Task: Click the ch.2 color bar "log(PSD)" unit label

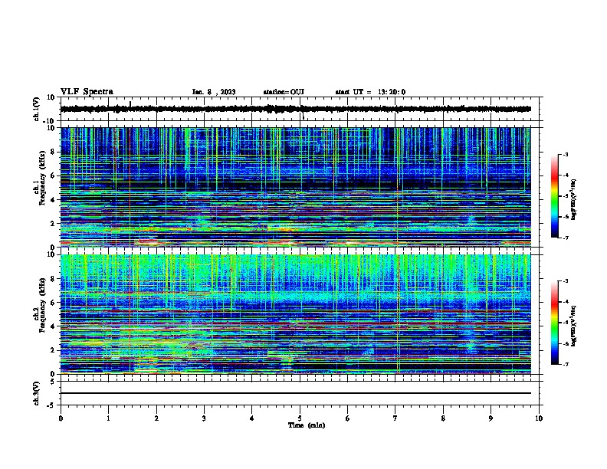Action: click(x=574, y=326)
